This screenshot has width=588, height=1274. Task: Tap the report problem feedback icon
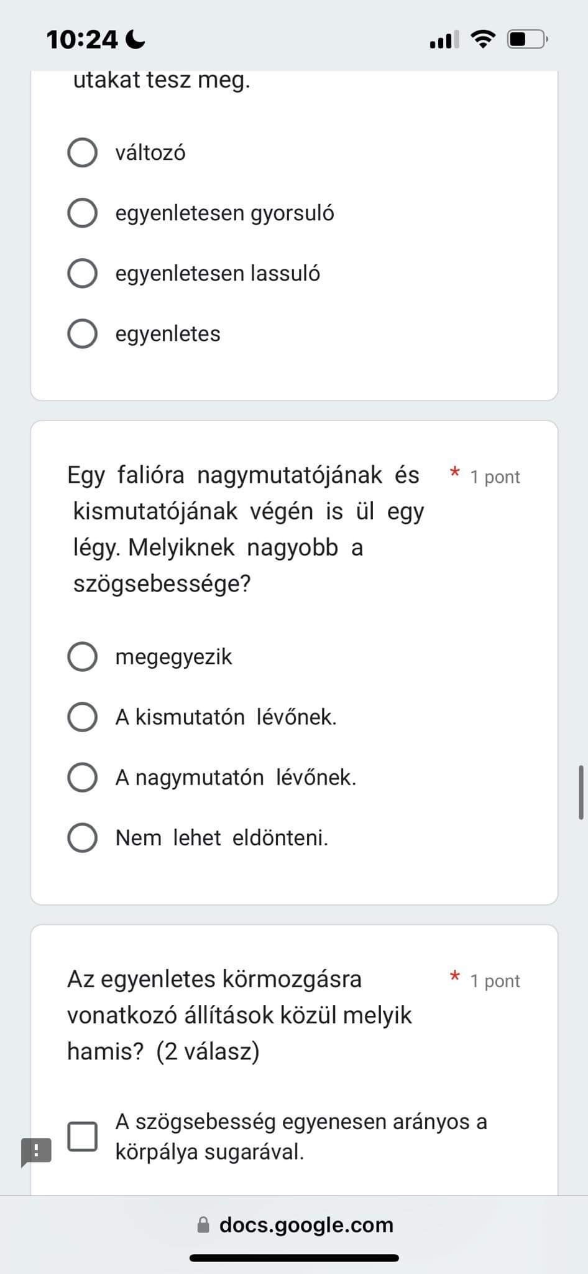point(36,1151)
